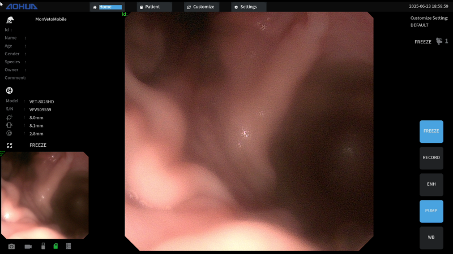
Task: Click the green SD card icon
Action: click(55, 246)
